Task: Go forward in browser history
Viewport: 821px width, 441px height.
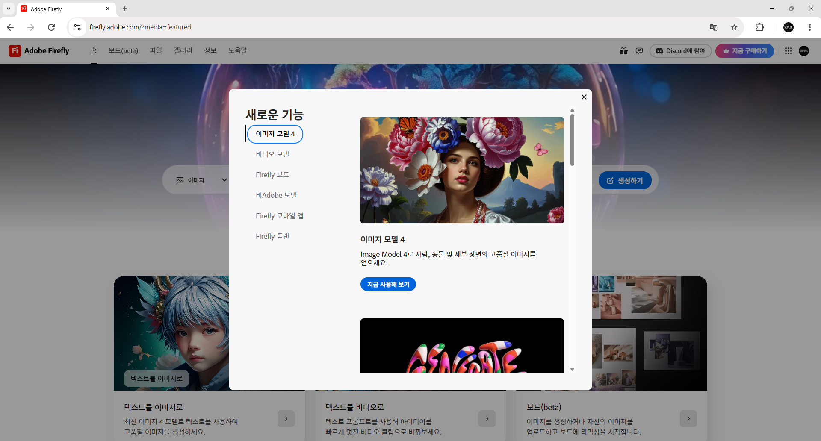Action: tap(31, 27)
